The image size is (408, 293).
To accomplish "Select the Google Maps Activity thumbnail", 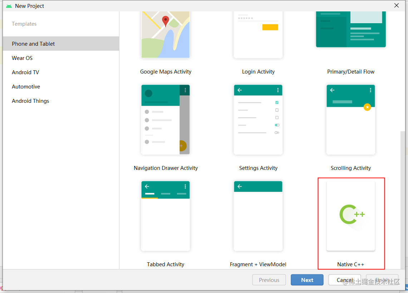I will 166,34.
